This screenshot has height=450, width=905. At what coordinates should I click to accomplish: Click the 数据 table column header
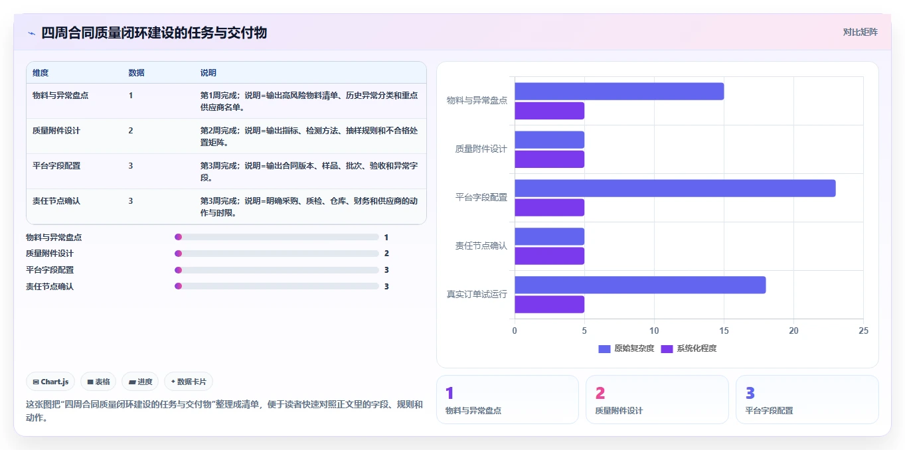(136, 73)
